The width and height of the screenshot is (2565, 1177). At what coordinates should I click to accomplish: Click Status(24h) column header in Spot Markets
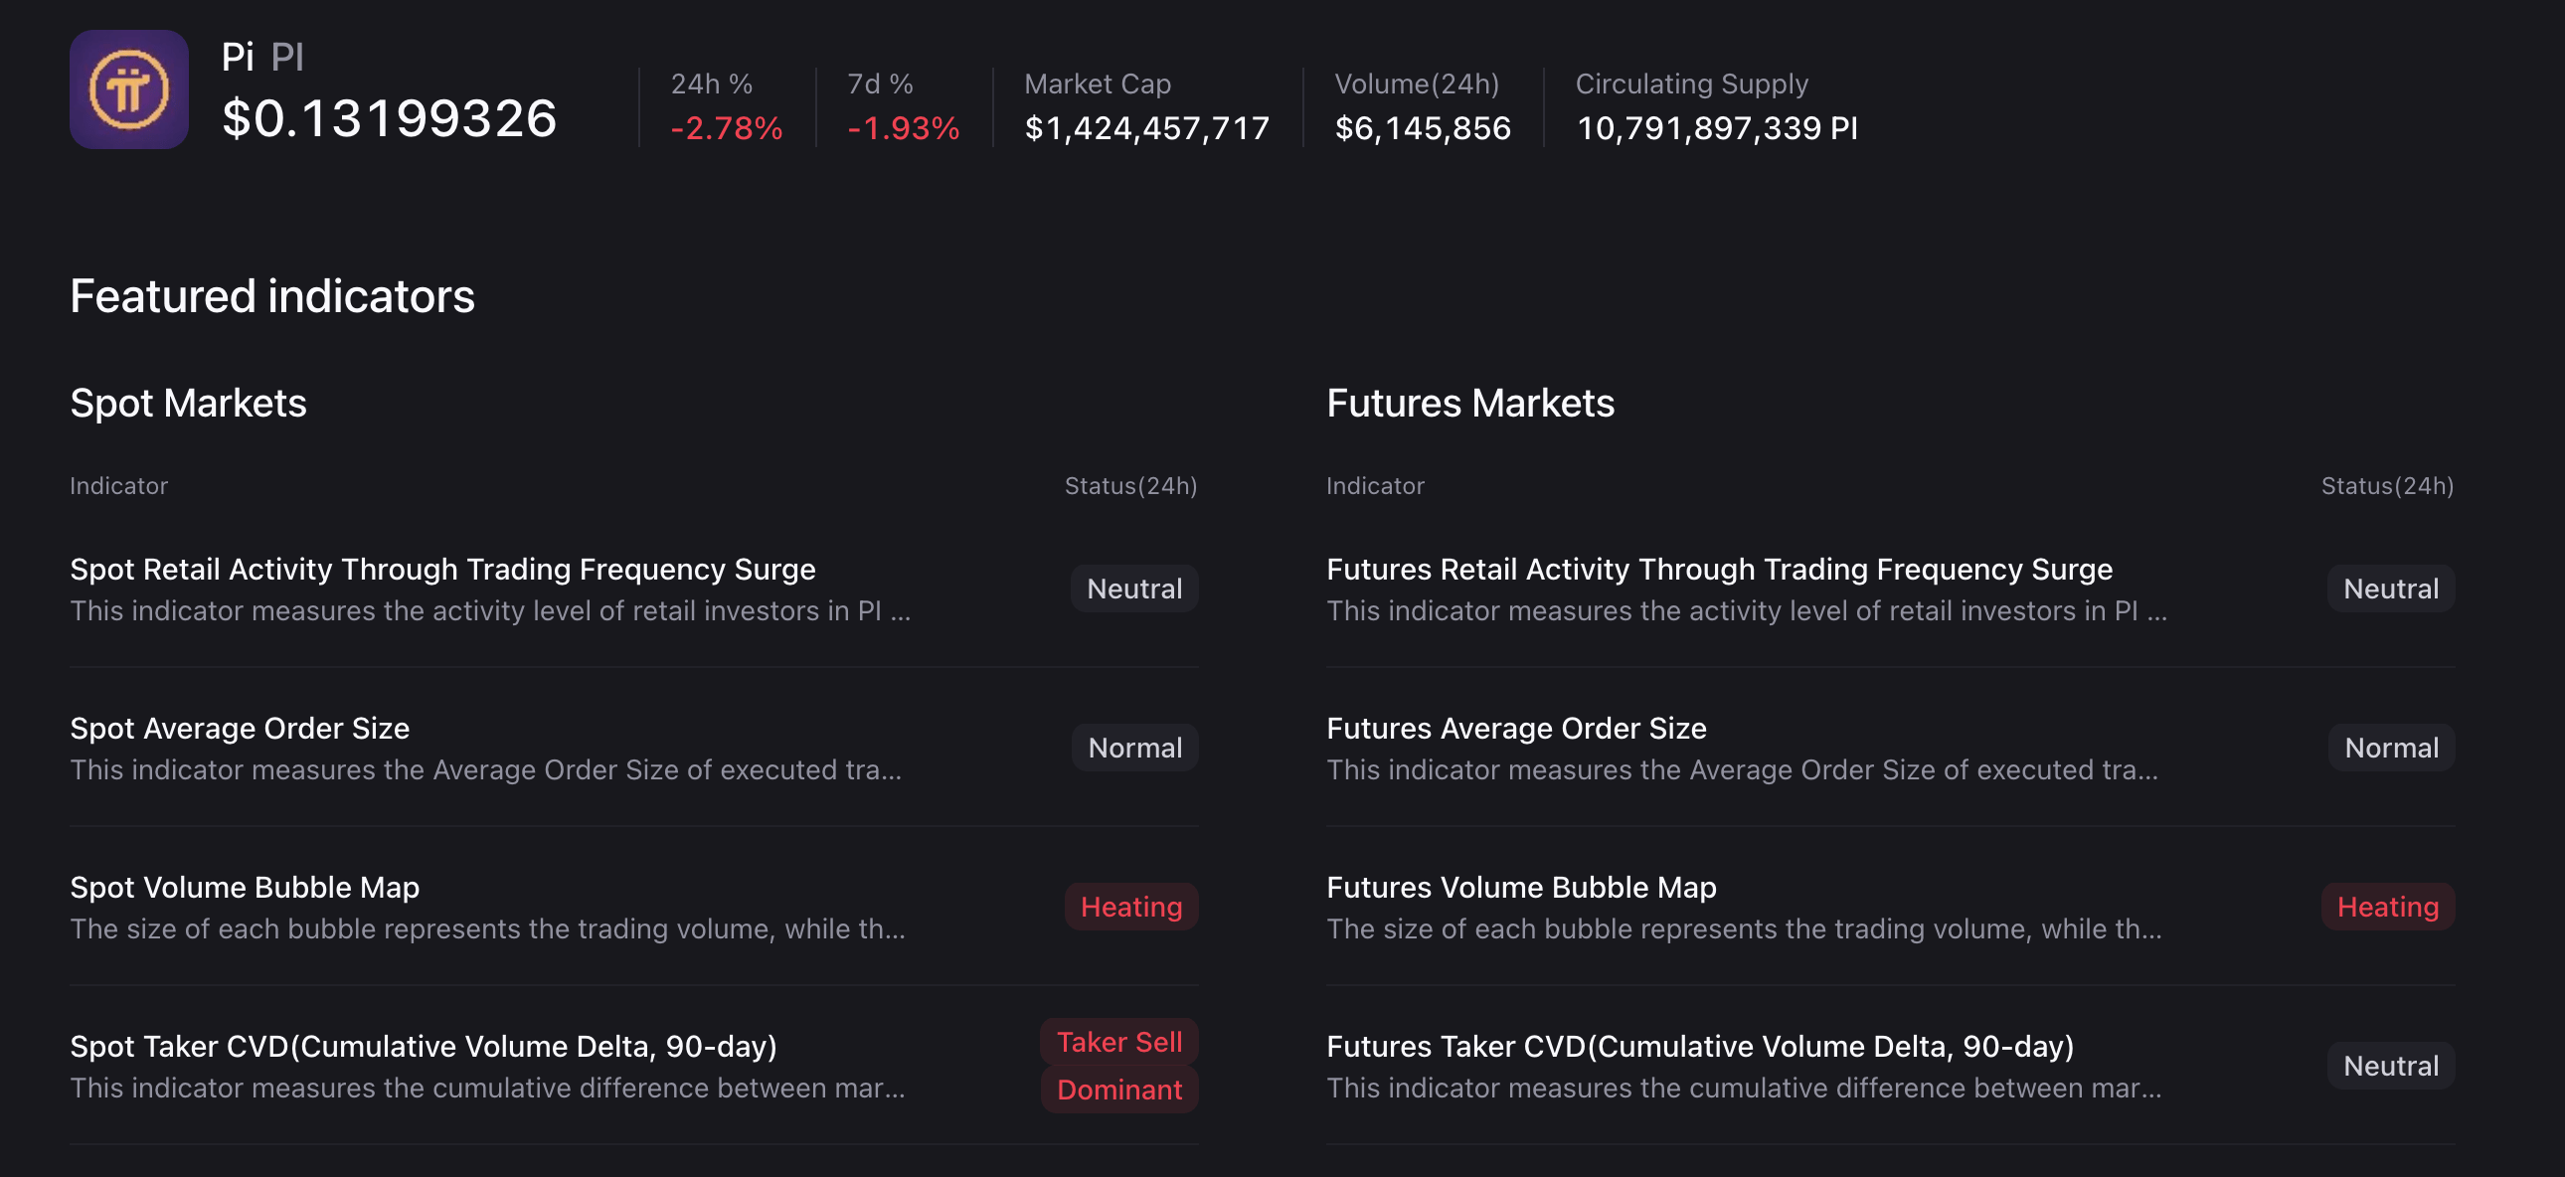1131,486
